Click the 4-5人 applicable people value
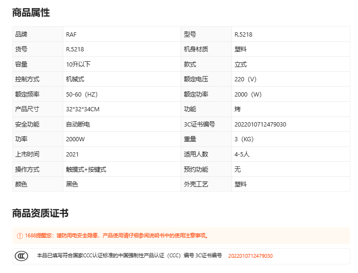 coord(242,154)
